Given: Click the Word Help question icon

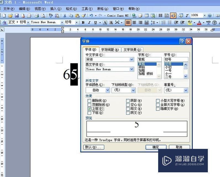Looking at the screenshot, I should pos(210,15).
